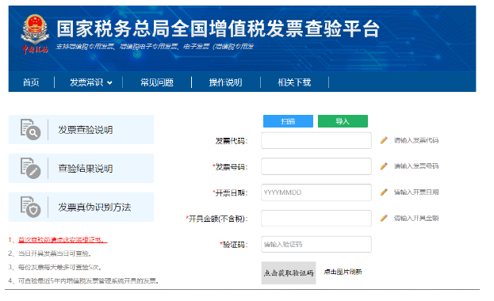The width and height of the screenshot is (494, 301).
Task: Click the hint text 请输入开具金额
Action: click(416, 218)
